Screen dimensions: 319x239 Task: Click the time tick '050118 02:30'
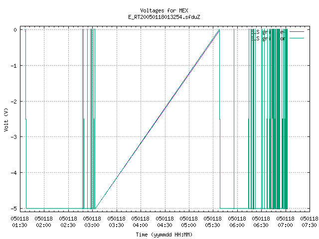click(x=68, y=222)
